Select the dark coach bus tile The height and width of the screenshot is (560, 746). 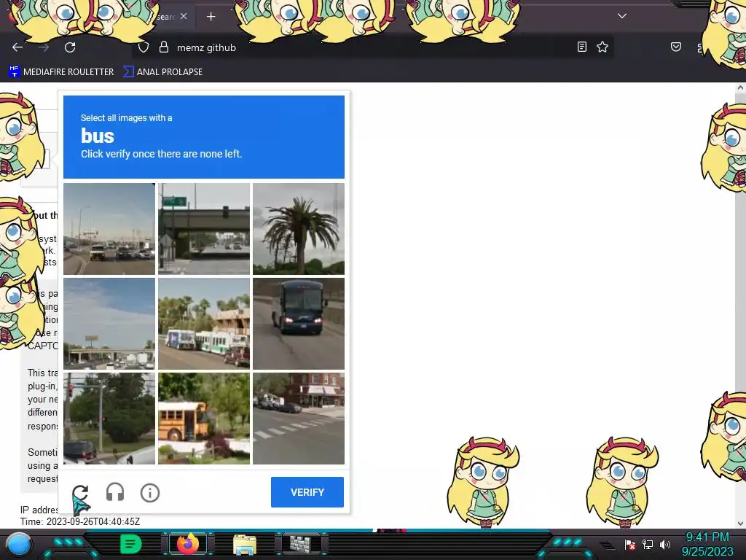(298, 324)
